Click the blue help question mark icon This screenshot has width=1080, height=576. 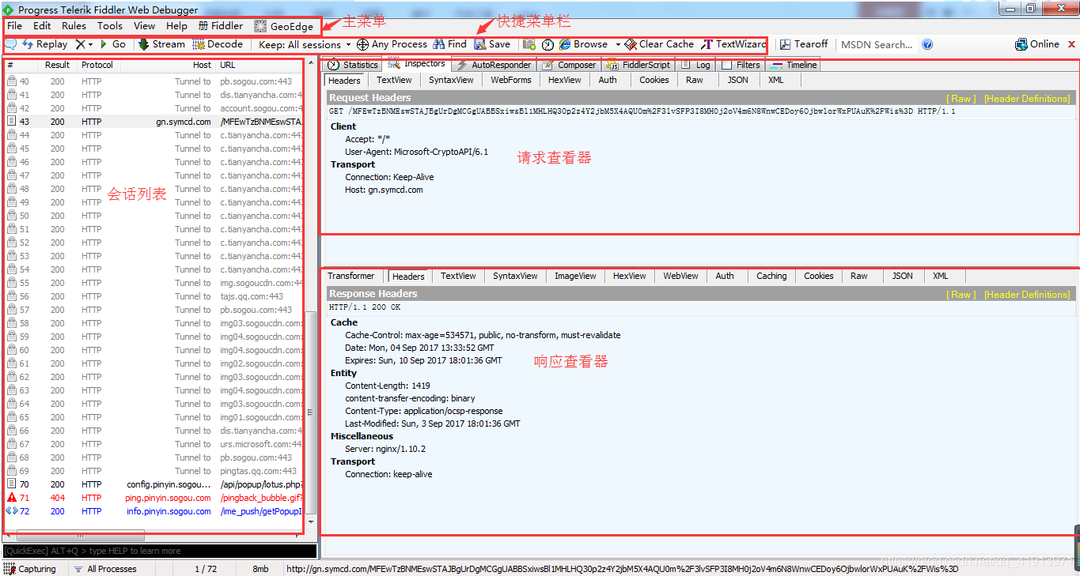point(927,45)
